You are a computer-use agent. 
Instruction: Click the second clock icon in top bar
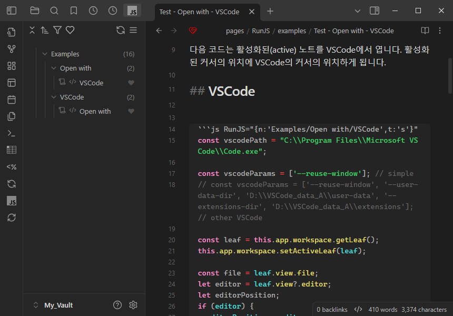(x=113, y=11)
